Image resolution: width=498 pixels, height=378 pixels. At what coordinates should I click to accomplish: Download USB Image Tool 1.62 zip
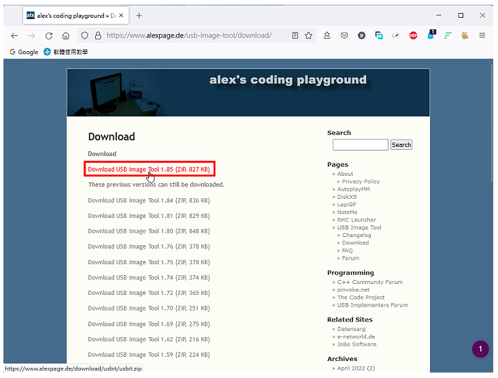(x=149, y=339)
